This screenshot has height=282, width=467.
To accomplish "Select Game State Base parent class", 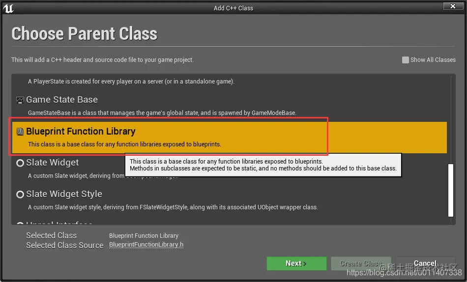I will tap(229, 106).
